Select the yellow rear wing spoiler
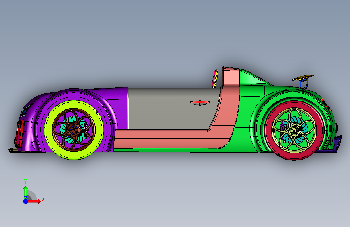The width and height of the screenshot is (350, 227). (x=303, y=78)
